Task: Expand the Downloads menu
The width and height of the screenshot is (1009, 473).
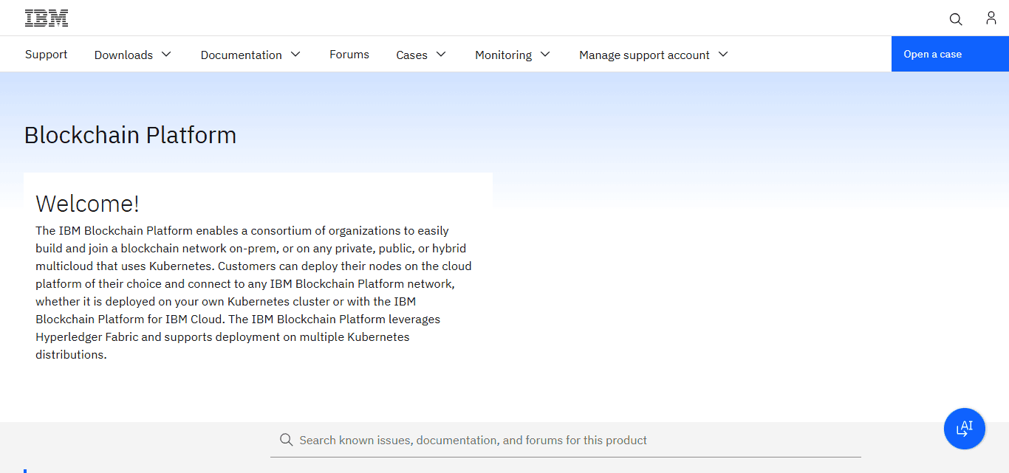Action: (x=133, y=55)
